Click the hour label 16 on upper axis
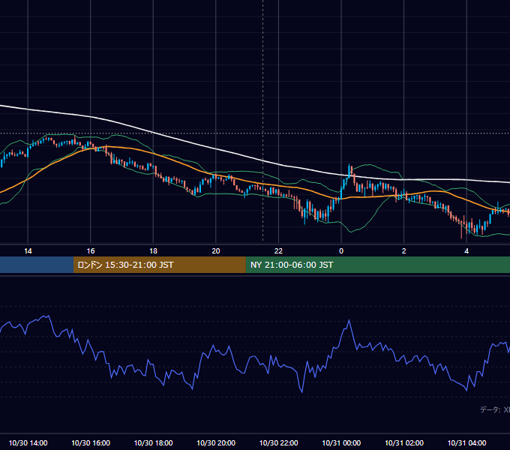 [91, 251]
